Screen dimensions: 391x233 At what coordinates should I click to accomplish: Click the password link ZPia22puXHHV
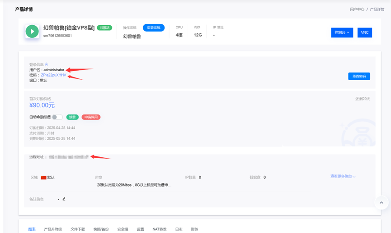(x=54, y=75)
